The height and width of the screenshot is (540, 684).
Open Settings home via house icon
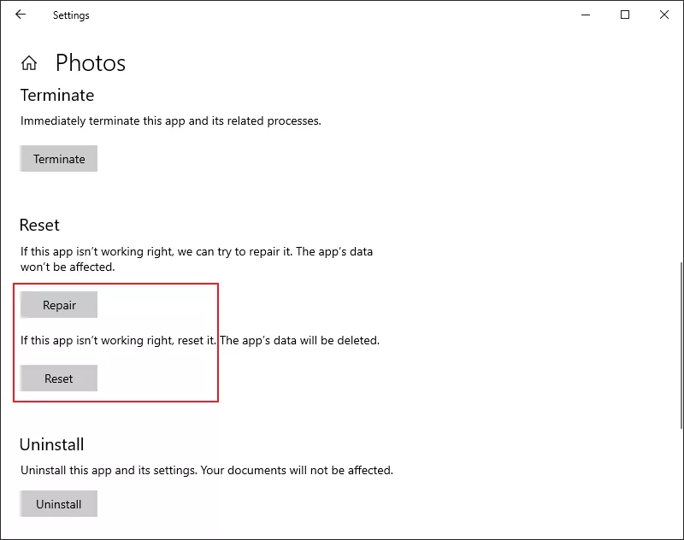tap(29, 63)
